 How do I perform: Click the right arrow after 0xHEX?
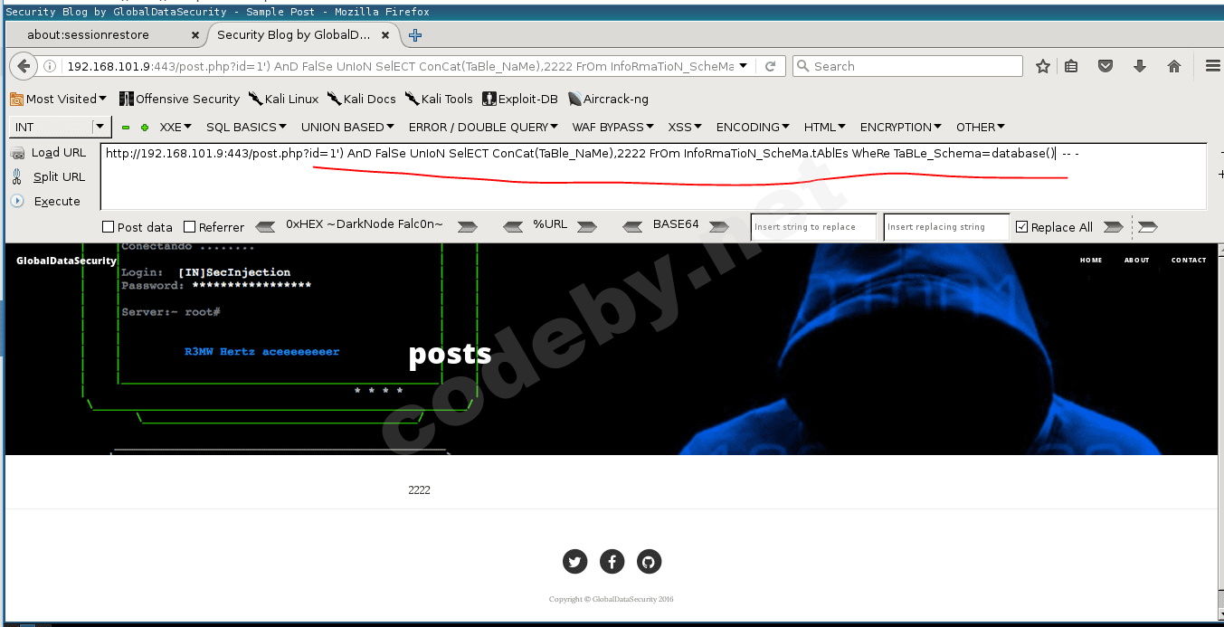pyautogui.click(x=467, y=226)
